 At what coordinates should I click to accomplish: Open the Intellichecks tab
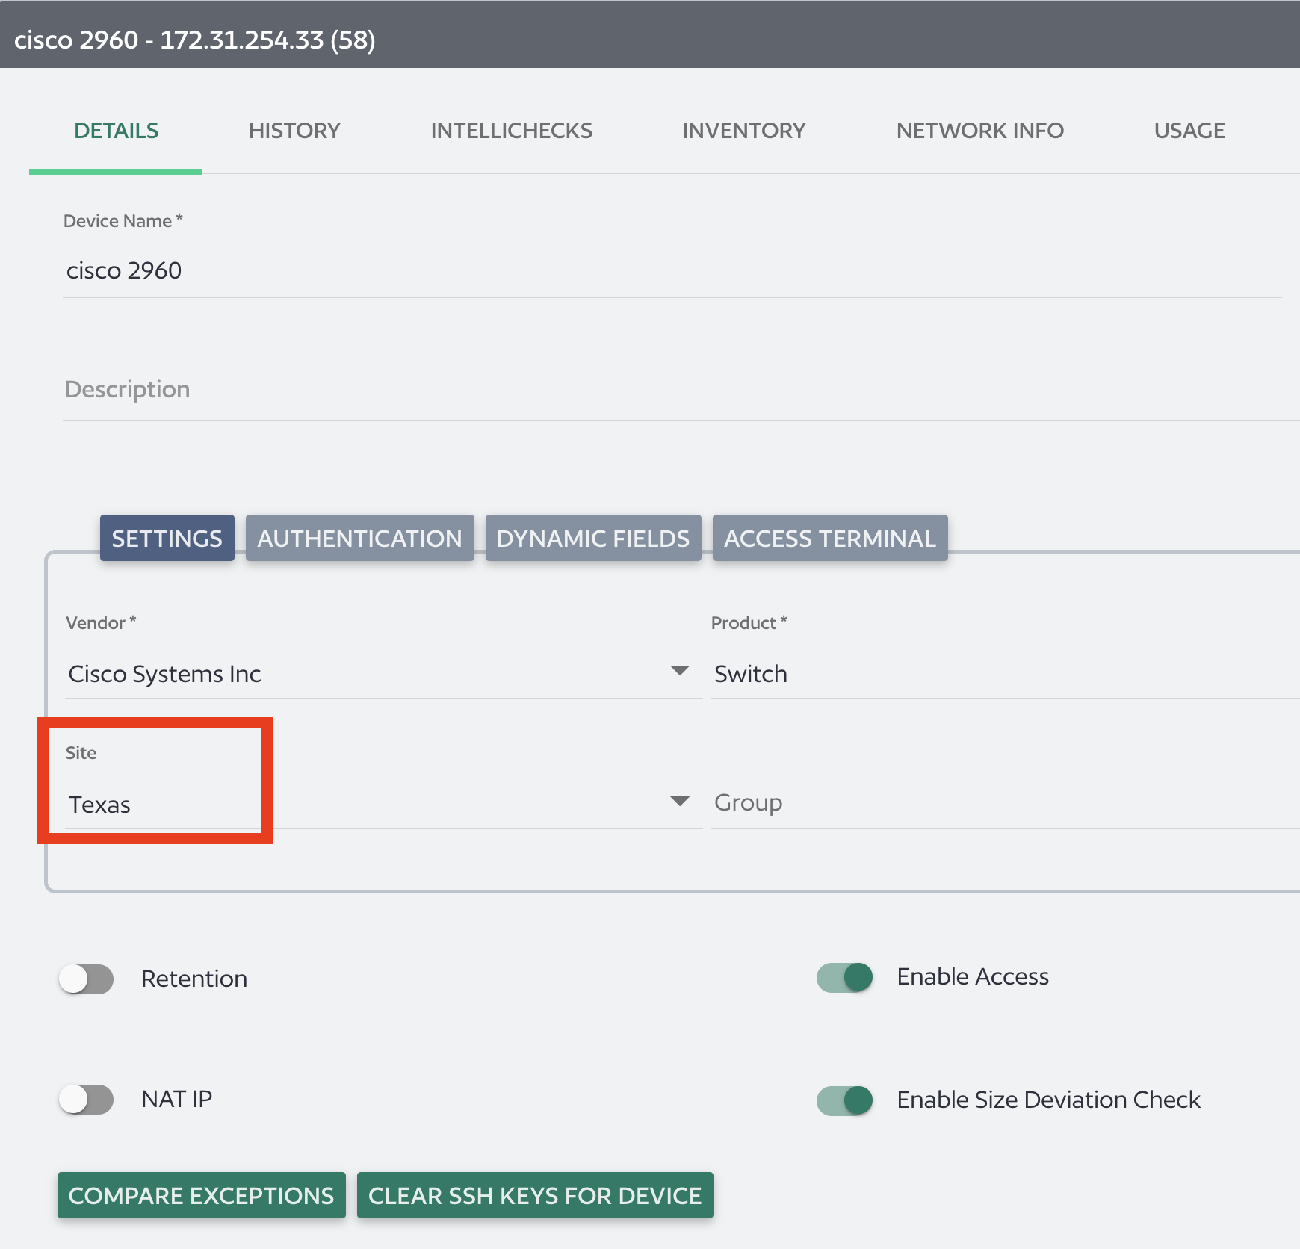pos(511,130)
